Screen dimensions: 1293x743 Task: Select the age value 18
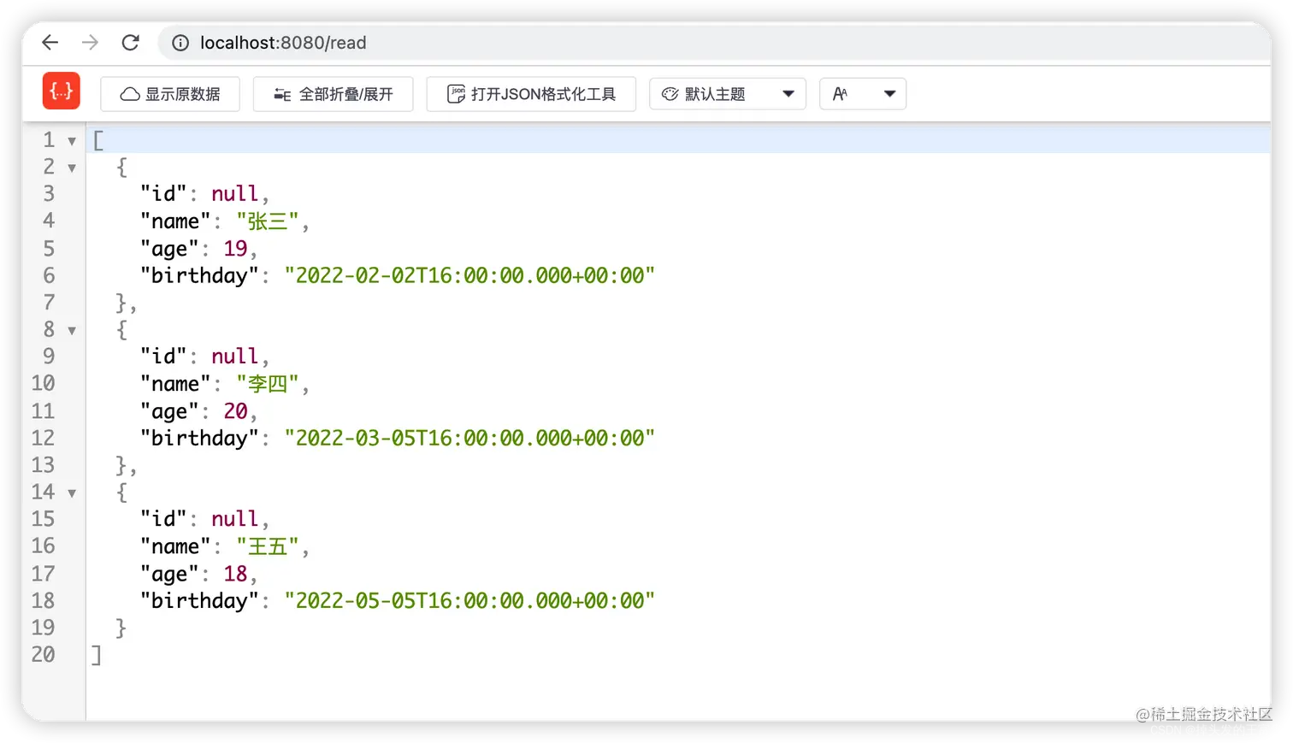[x=235, y=574]
